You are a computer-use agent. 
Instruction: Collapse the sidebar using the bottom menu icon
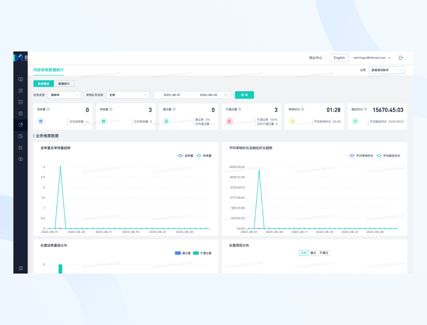(x=20, y=268)
